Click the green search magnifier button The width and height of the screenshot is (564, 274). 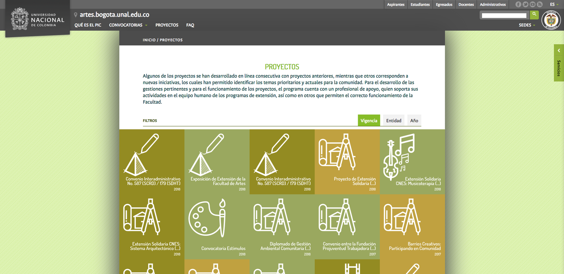pyautogui.click(x=534, y=15)
